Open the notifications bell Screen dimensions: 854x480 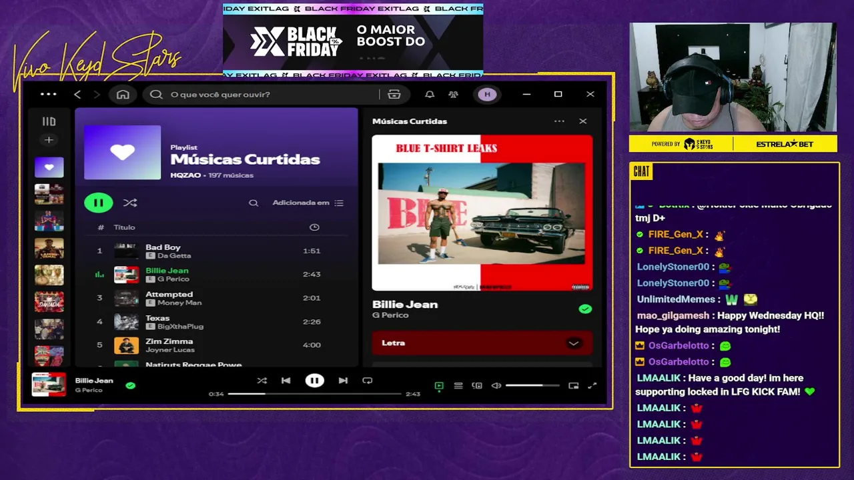coord(430,94)
